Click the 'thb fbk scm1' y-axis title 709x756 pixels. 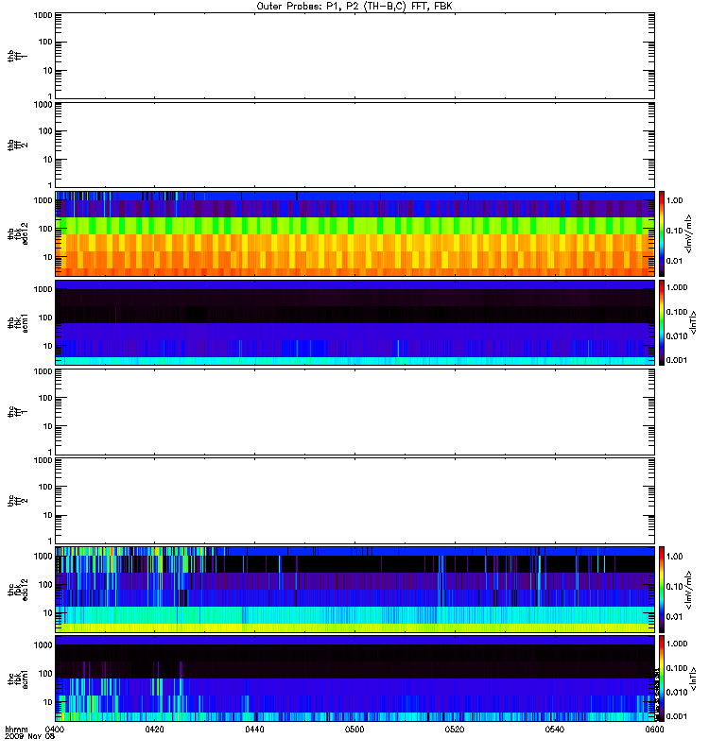tap(18, 322)
